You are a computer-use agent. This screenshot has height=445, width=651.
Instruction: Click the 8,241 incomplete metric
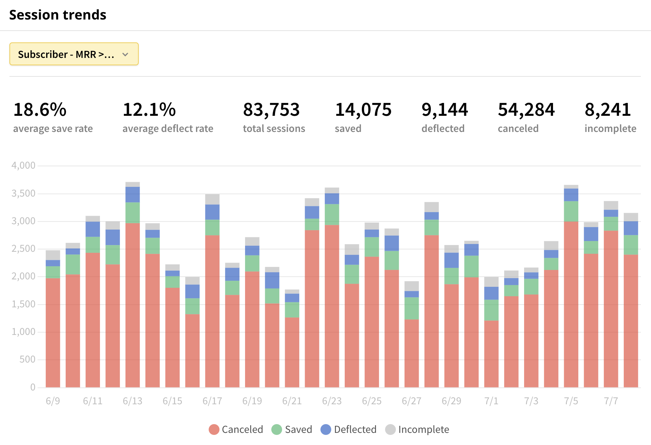608,110
